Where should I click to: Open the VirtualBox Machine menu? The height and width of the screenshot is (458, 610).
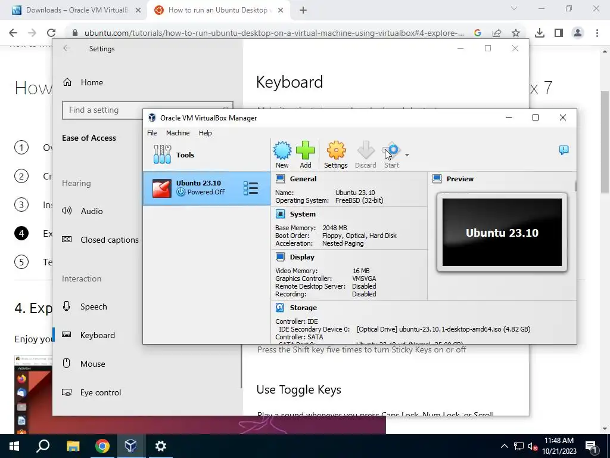pyautogui.click(x=178, y=133)
